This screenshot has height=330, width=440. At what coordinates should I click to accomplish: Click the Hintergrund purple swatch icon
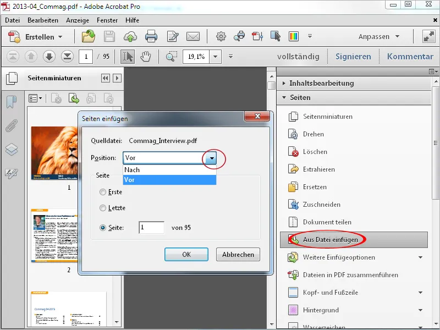click(x=293, y=310)
